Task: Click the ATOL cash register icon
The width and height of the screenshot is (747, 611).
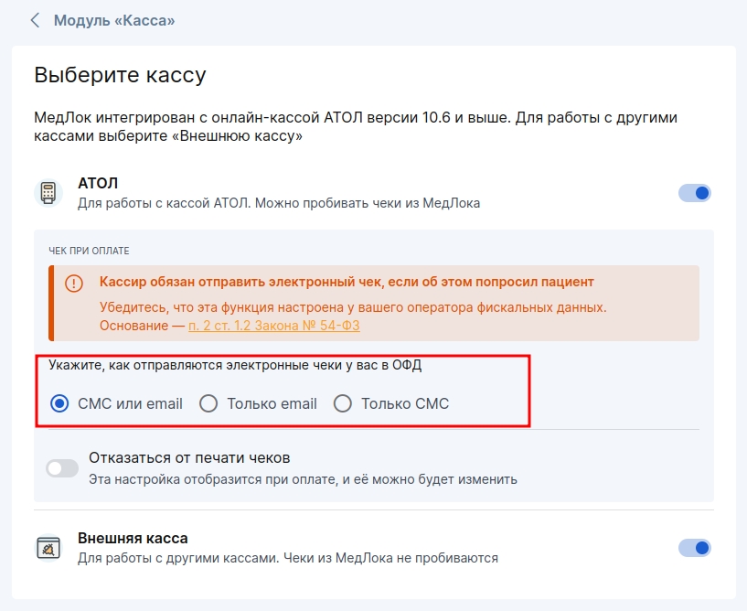Action: pos(48,193)
